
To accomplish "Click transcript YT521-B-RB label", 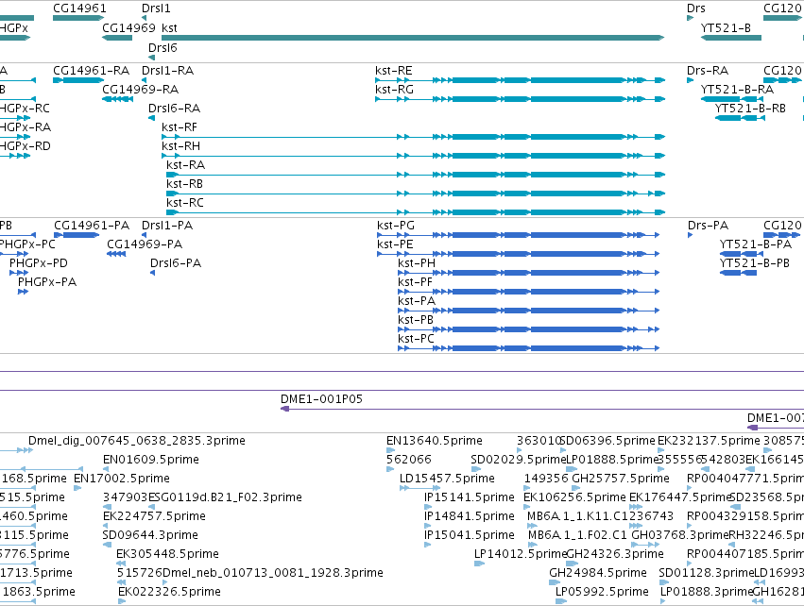I will coord(751,109).
